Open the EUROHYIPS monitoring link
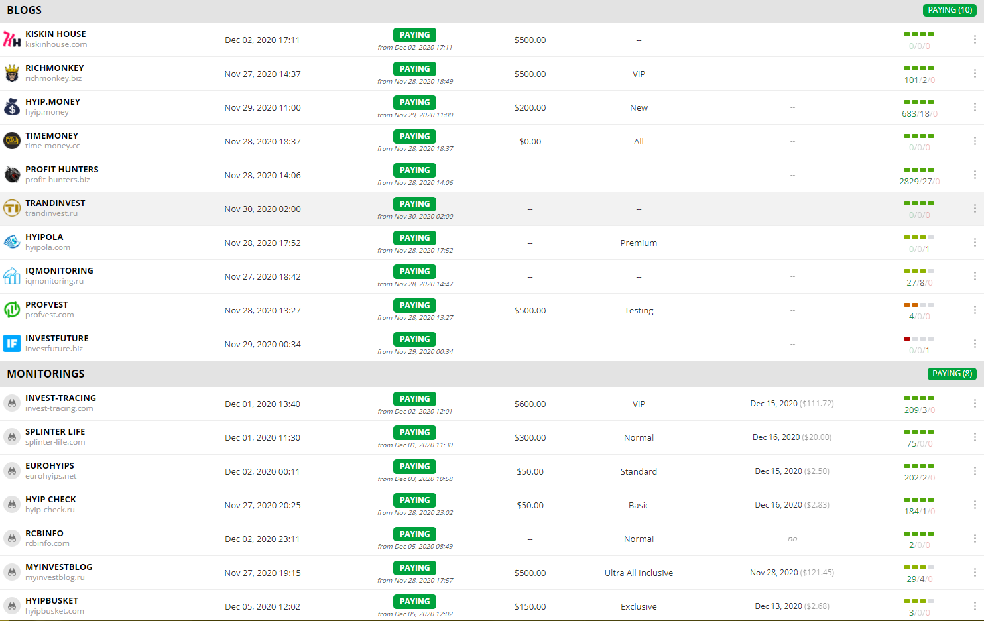Viewport: 984px width, 621px height. coord(50,466)
